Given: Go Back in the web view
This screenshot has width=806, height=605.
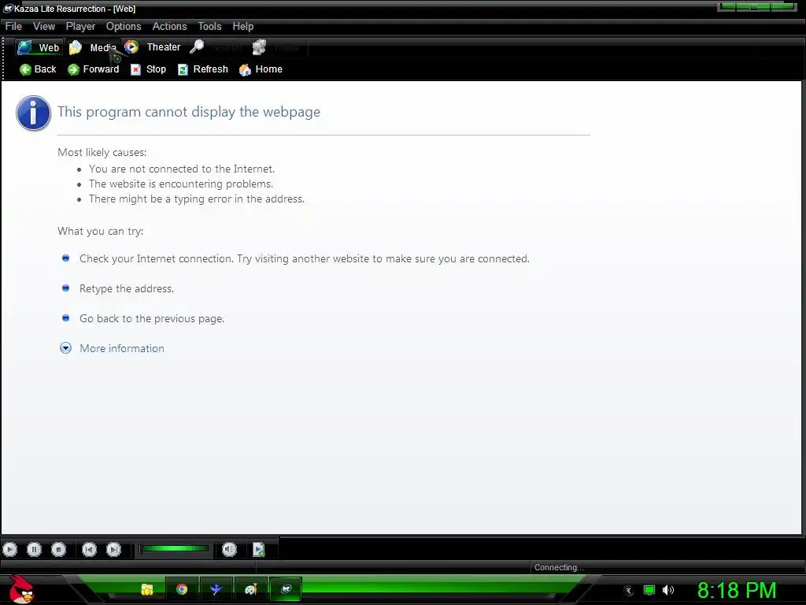Looking at the screenshot, I should click(x=38, y=69).
